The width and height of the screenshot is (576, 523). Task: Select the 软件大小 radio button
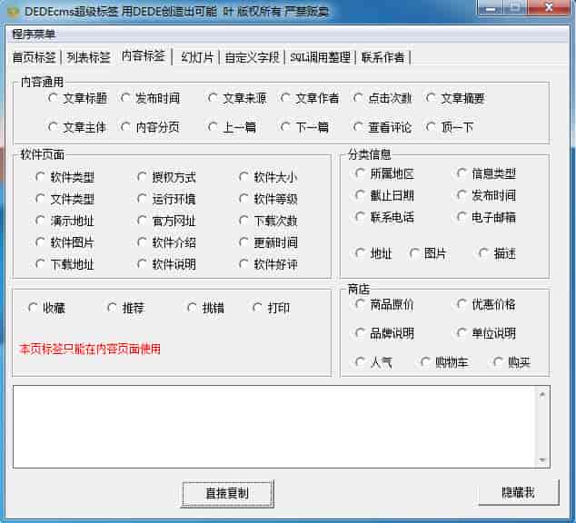268,177
